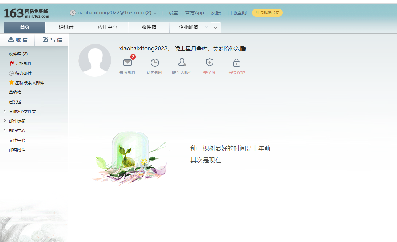Expand the mail labels section
Screen dimensions: 397x242
point(5,121)
